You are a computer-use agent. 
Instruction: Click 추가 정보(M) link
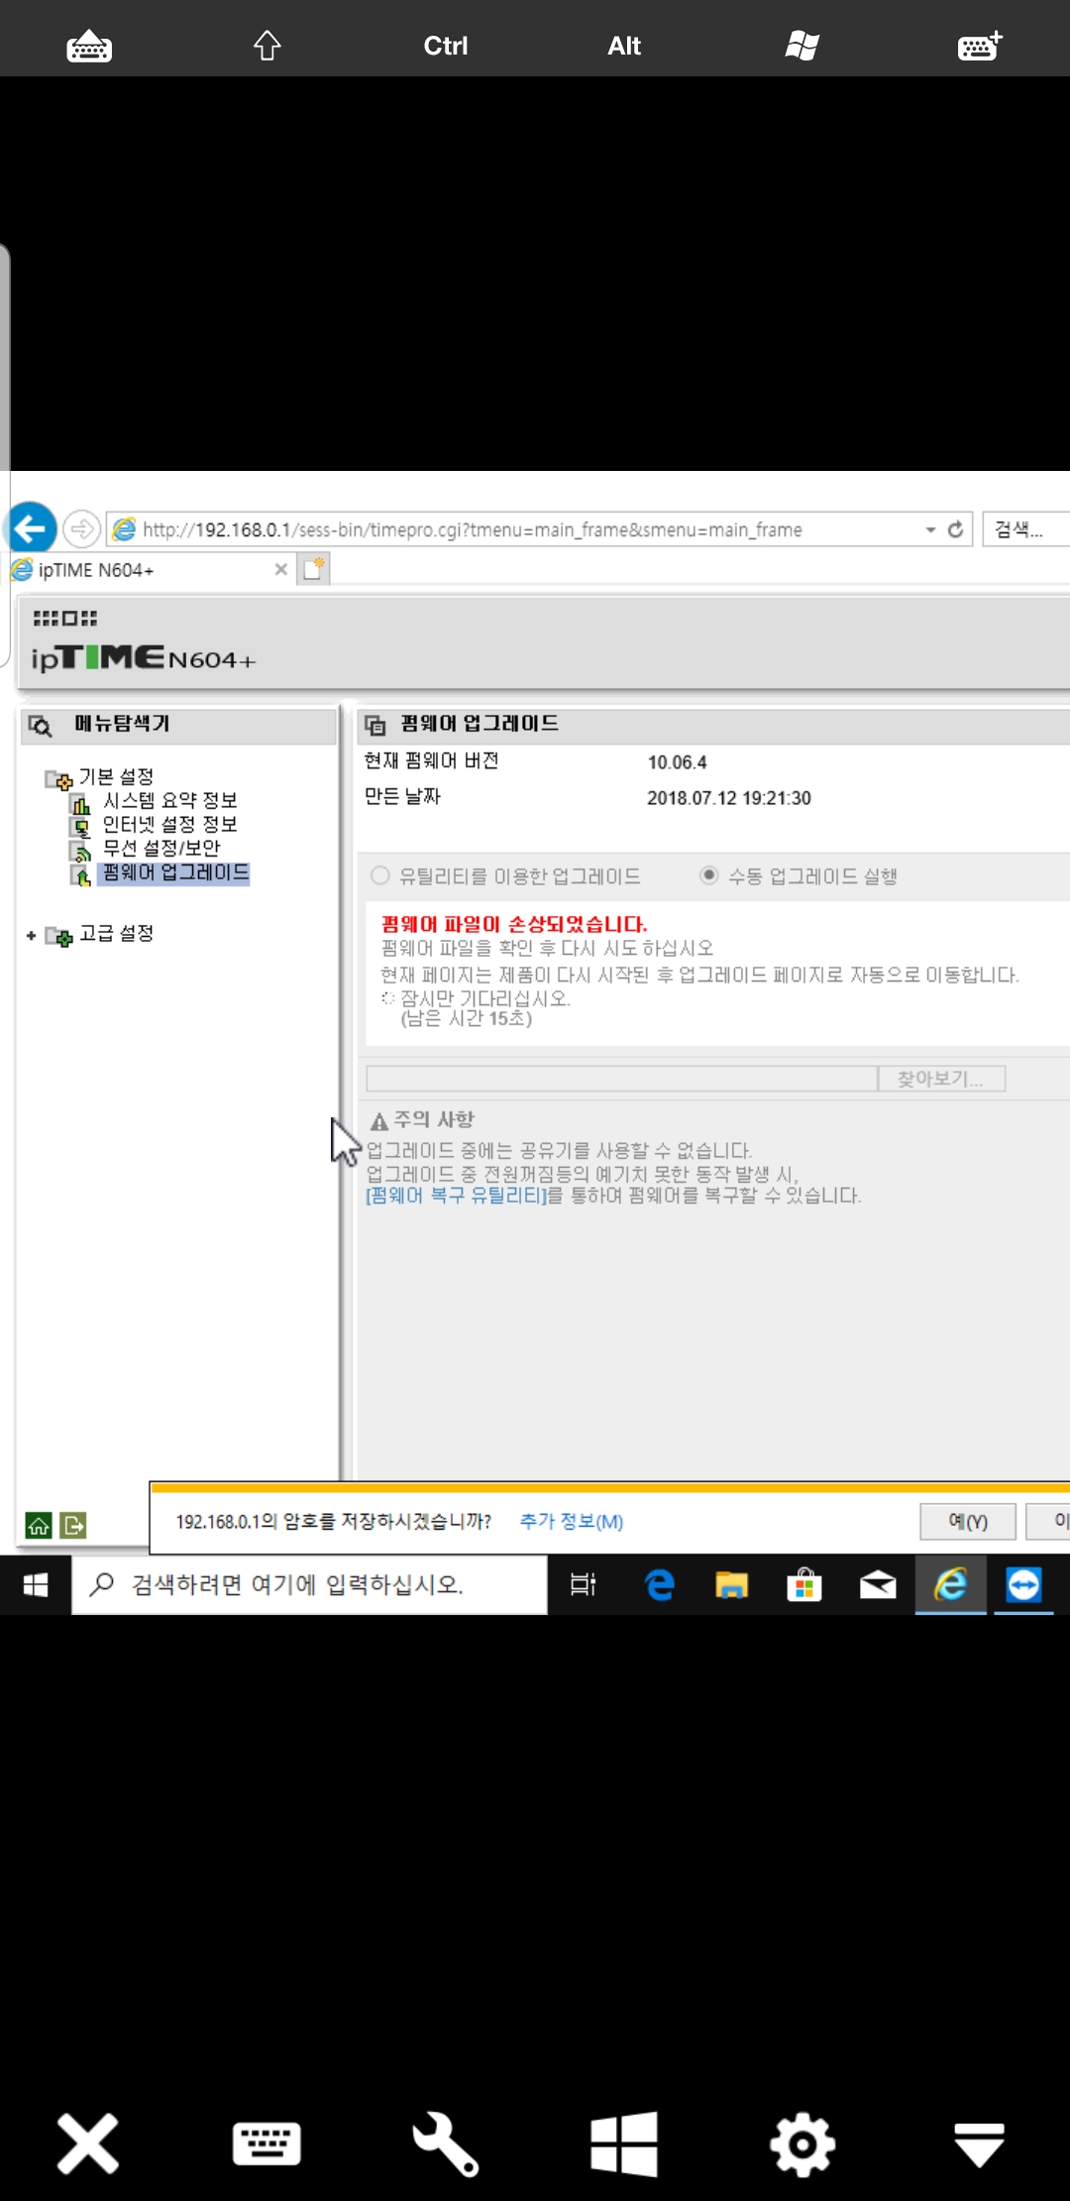pyautogui.click(x=572, y=1521)
